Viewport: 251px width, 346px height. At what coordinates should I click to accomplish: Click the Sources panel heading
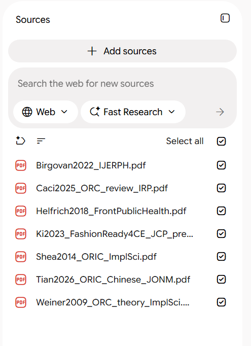pos(33,20)
